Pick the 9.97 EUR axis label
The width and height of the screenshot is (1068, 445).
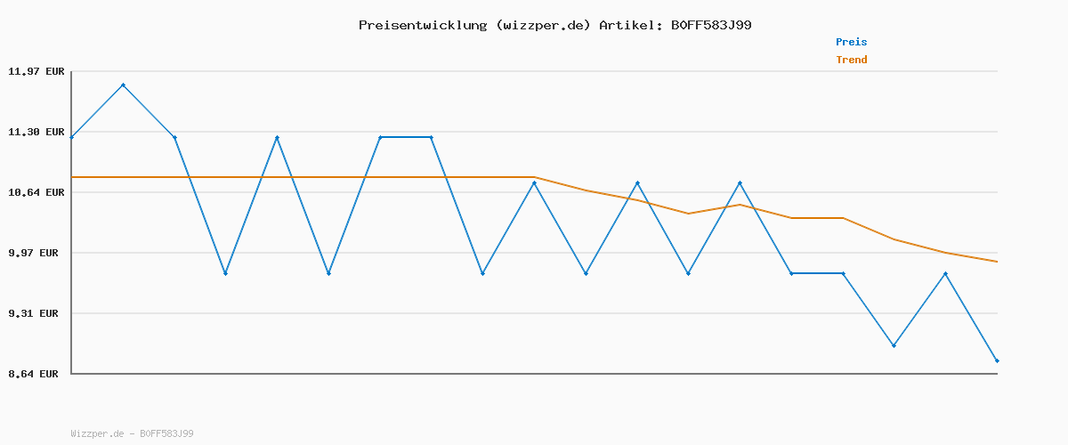(x=36, y=253)
